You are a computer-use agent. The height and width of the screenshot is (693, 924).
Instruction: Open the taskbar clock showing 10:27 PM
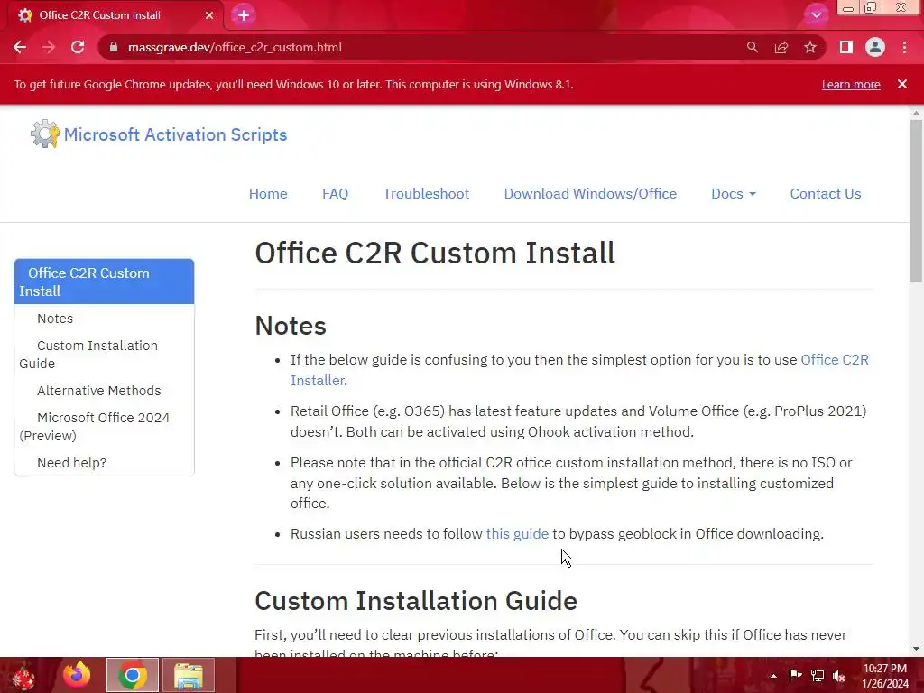885,676
